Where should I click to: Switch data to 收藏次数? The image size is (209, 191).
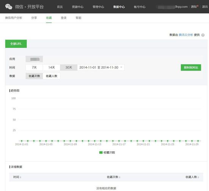point(34,76)
